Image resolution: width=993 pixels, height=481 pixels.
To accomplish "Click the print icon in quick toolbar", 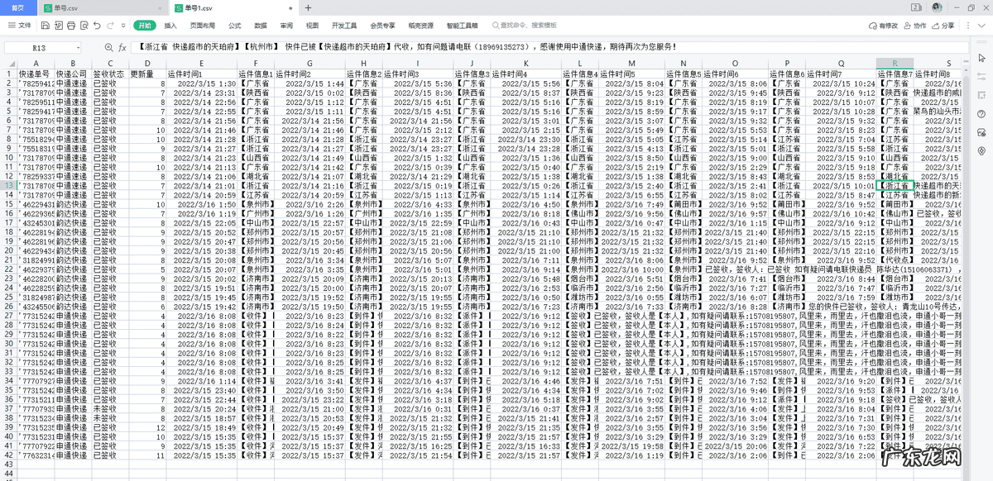I will click(x=70, y=26).
